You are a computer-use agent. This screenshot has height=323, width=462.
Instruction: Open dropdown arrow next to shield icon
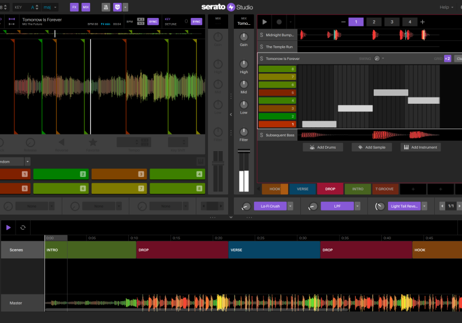tap(125, 7)
